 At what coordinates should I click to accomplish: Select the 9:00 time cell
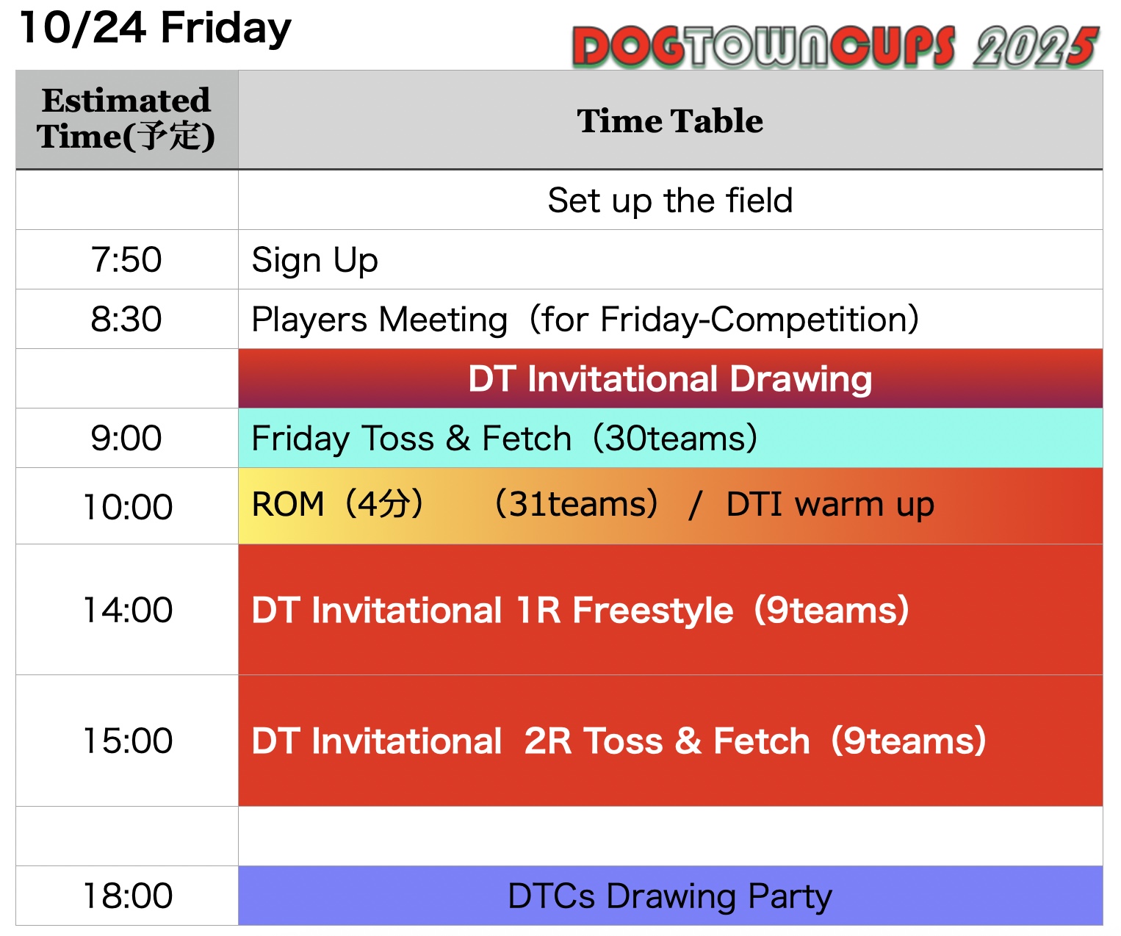[126, 439]
